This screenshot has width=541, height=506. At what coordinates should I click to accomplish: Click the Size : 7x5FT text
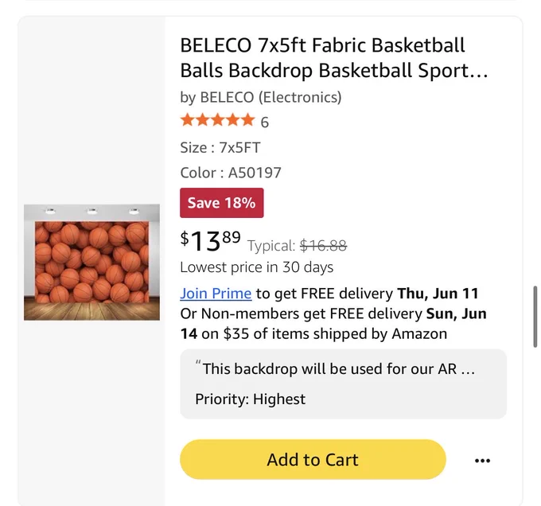pos(220,148)
